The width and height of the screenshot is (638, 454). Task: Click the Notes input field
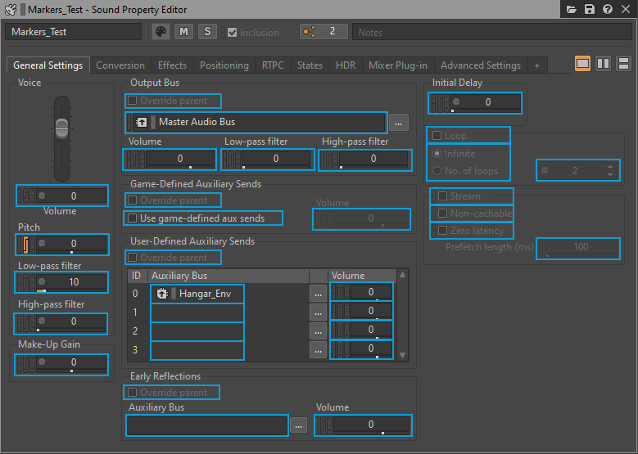tap(492, 32)
